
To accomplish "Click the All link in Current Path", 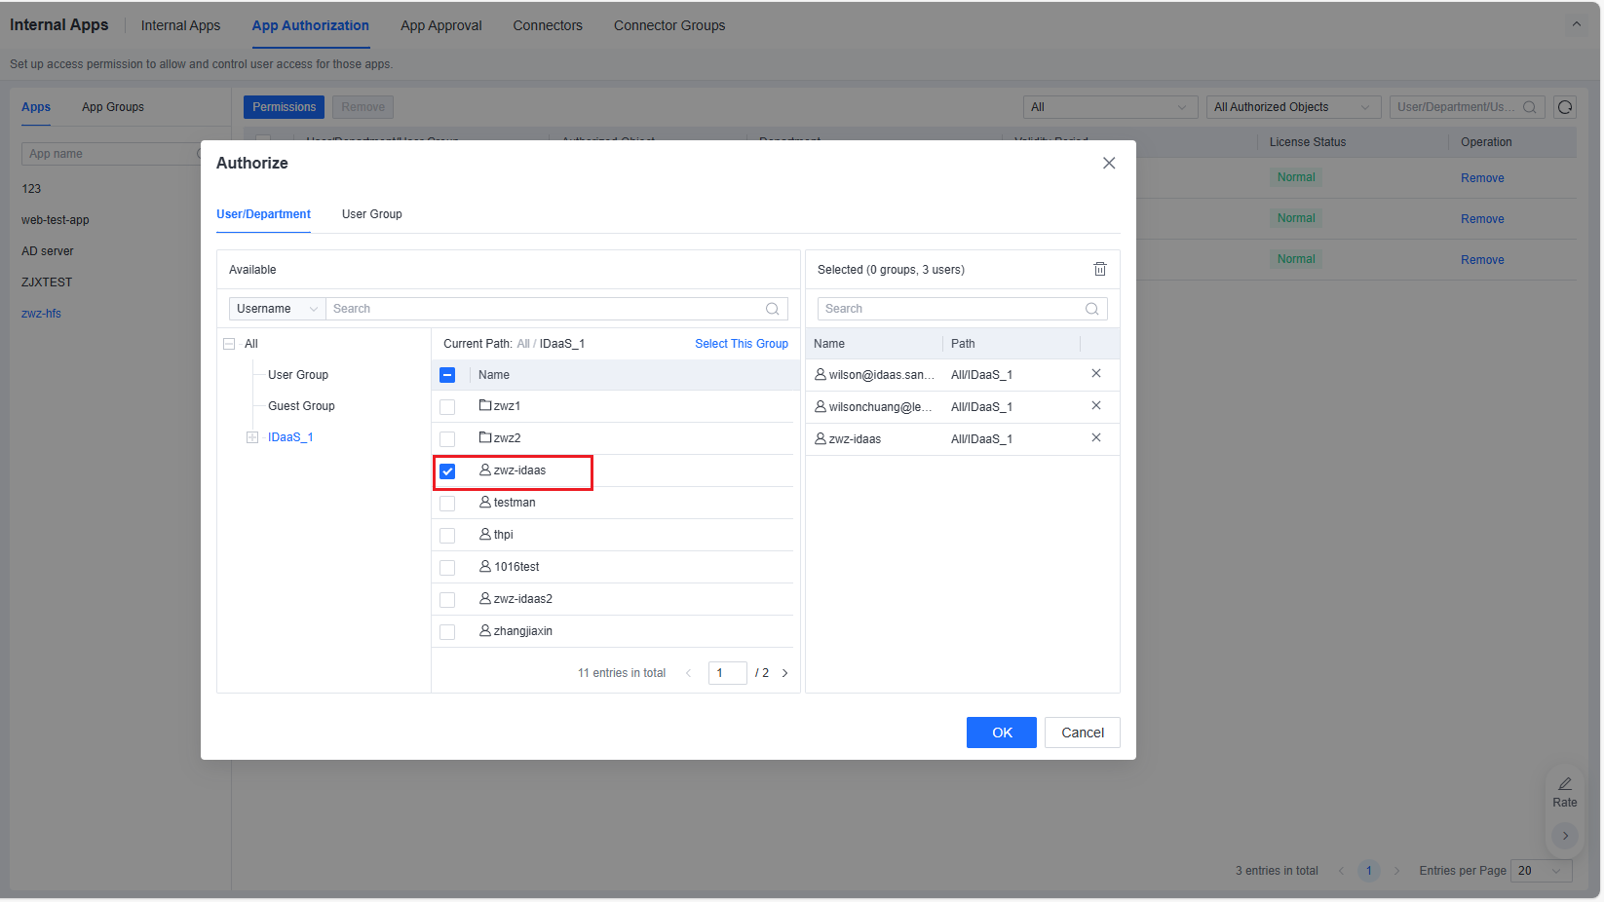I will [523, 344].
